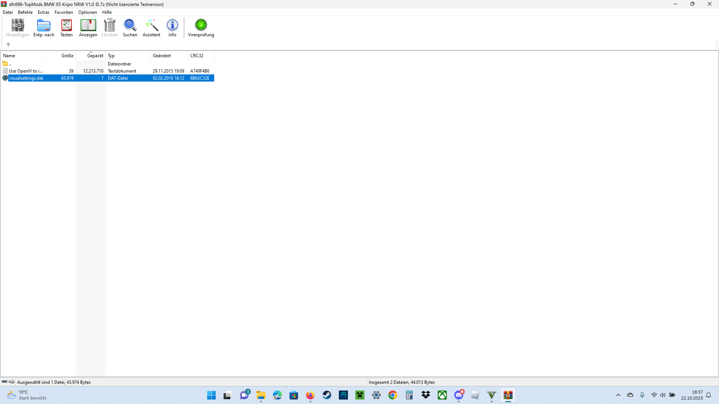719x404 pixels.
Task: Open the Datei menu
Action: click(x=7, y=12)
